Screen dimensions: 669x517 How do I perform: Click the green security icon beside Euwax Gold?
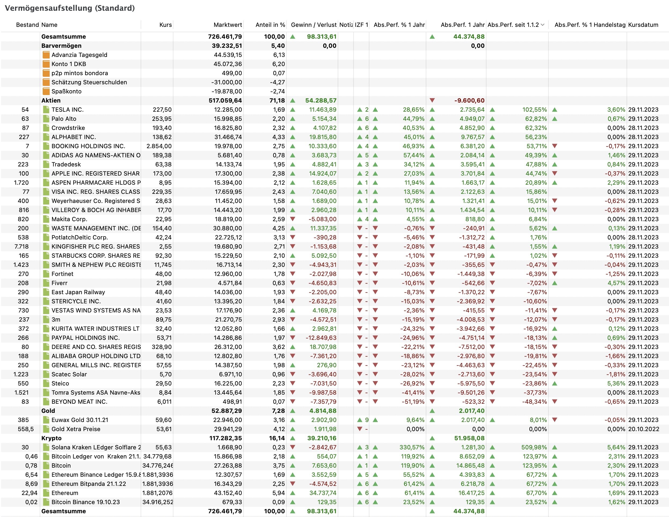(46, 420)
